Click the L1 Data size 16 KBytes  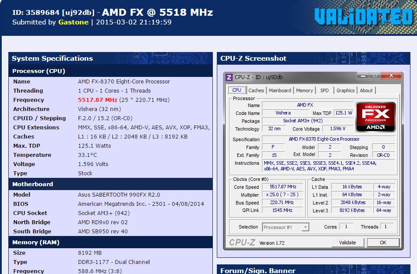tap(352, 187)
